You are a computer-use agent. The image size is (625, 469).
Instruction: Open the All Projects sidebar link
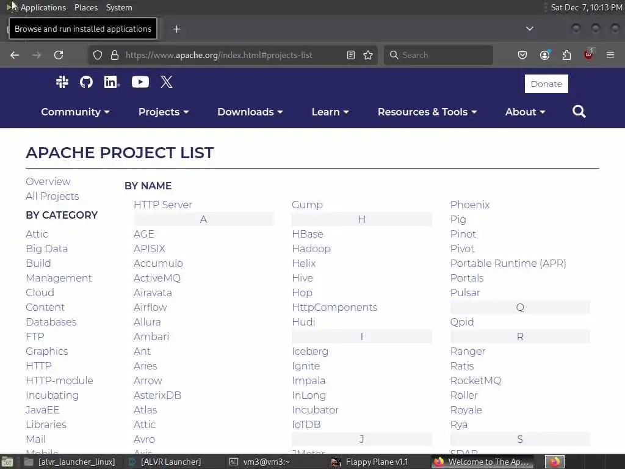click(52, 196)
